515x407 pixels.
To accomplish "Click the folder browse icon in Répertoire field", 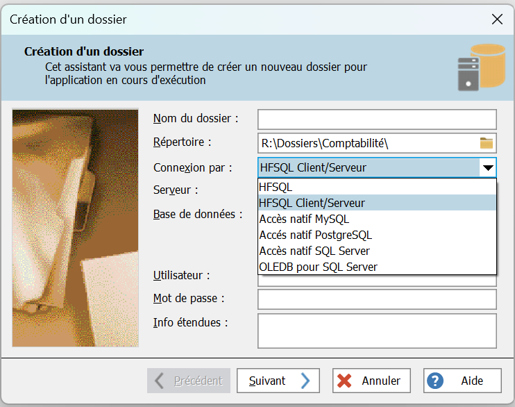I will click(486, 144).
